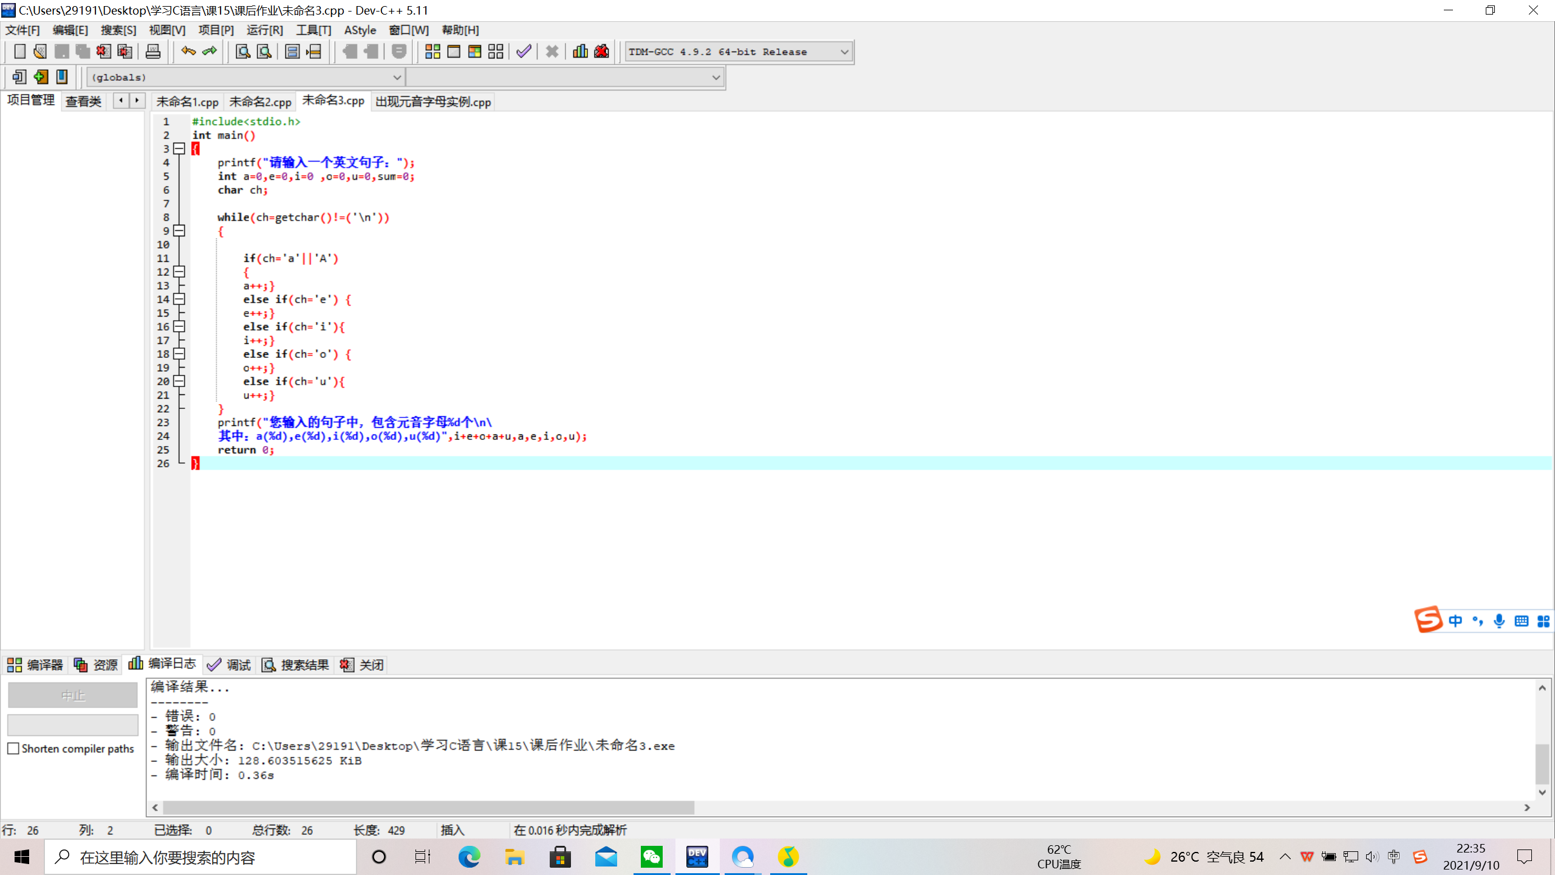Click left arrow of side tab scroller

pyautogui.click(x=121, y=100)
